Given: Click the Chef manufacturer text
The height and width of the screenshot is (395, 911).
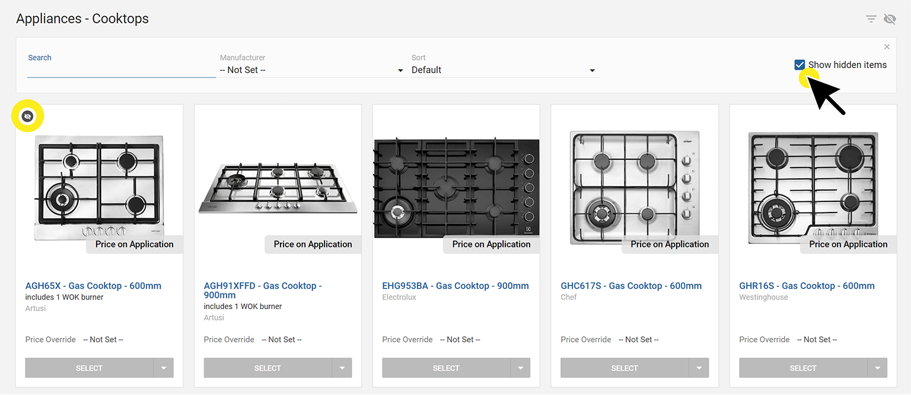Looking at the screenshot, I should pos(569,297).
